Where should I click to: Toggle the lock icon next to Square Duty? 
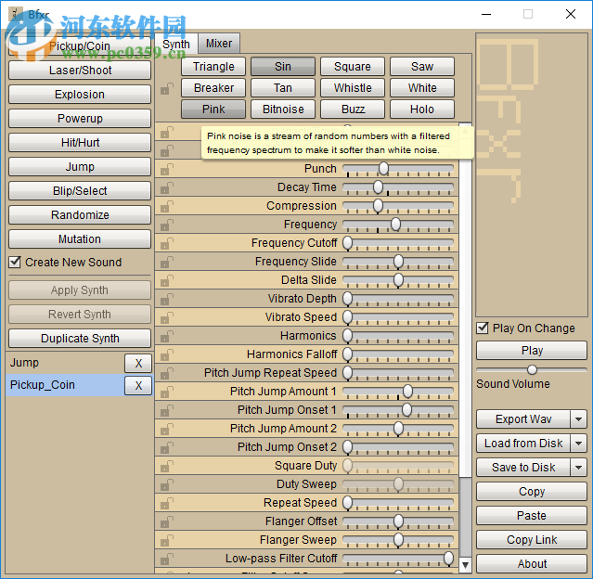pos(167,466)
